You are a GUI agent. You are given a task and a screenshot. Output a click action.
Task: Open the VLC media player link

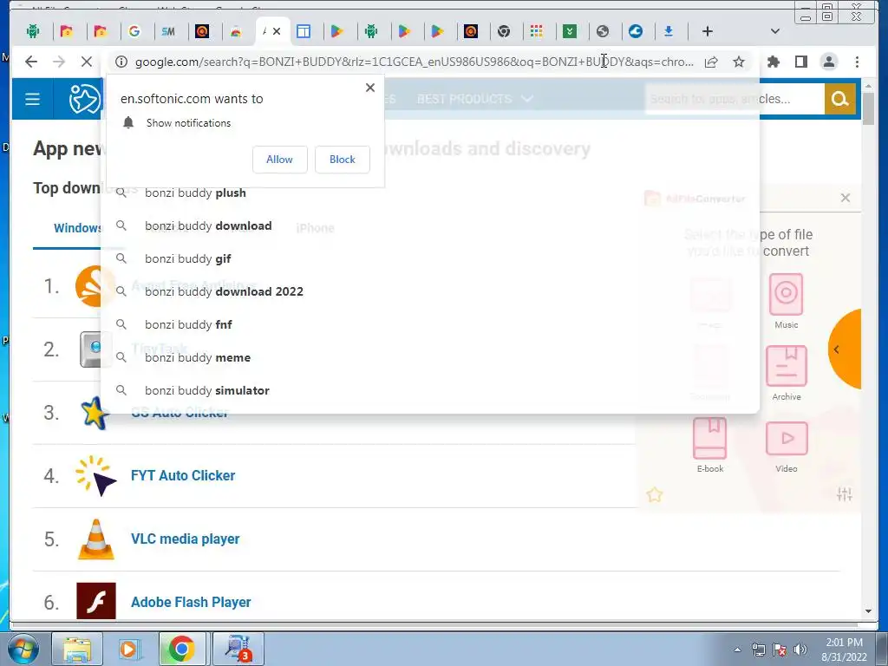click(185, 539)
